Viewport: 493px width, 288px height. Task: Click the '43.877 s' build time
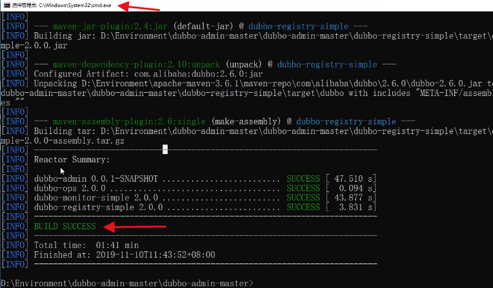pos(353,198)
